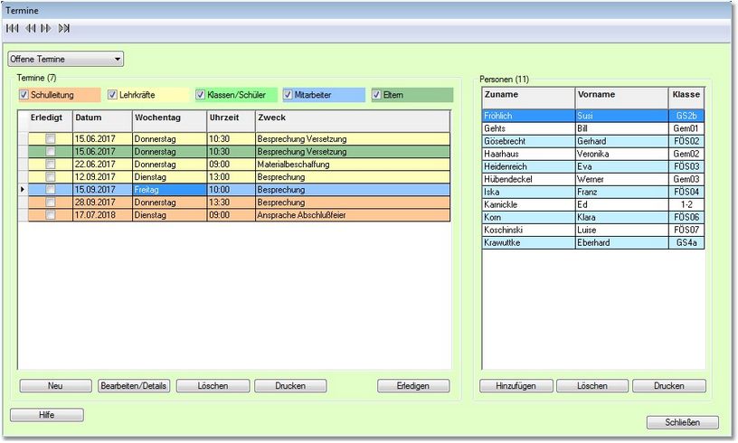Close the dialog with Schließen button
This screenshot has width=738, height=443.
point(683,422)
